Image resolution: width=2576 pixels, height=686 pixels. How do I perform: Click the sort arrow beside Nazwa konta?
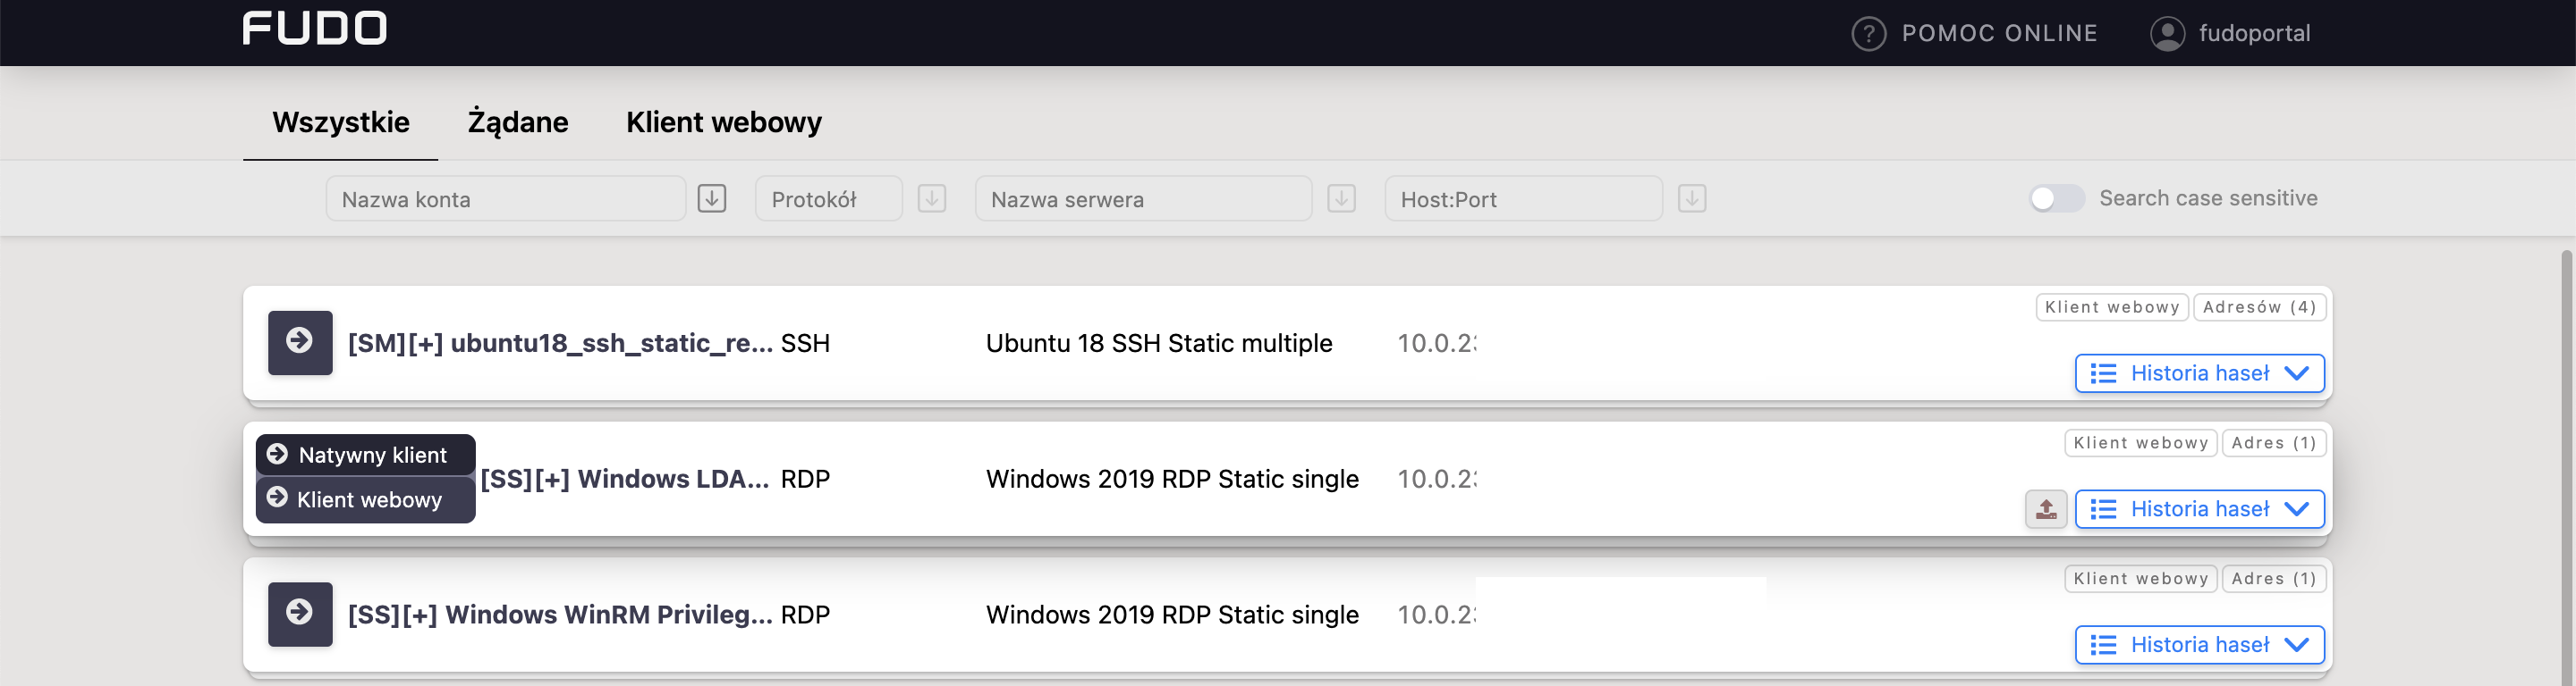(x=711, y=198)
